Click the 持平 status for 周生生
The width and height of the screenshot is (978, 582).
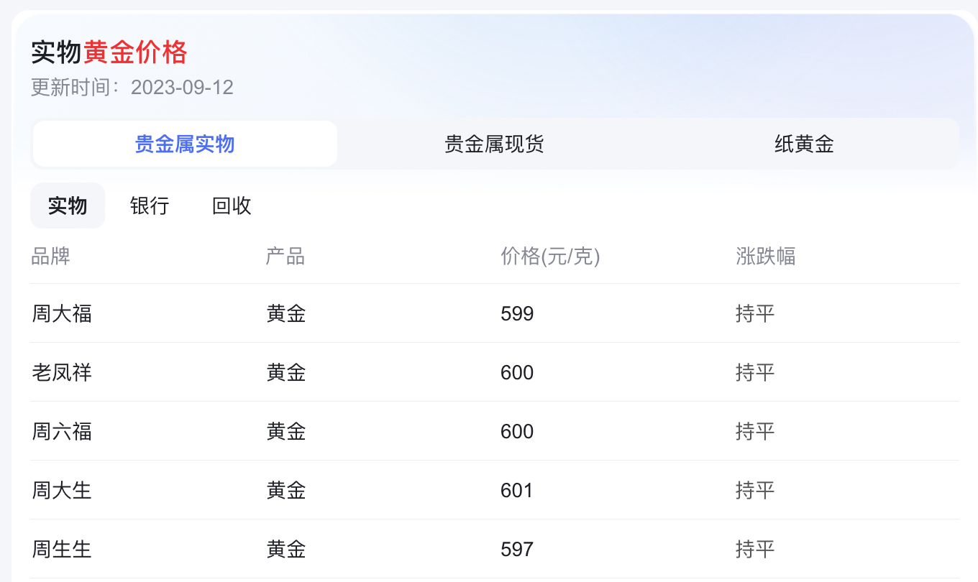(755, 549)
